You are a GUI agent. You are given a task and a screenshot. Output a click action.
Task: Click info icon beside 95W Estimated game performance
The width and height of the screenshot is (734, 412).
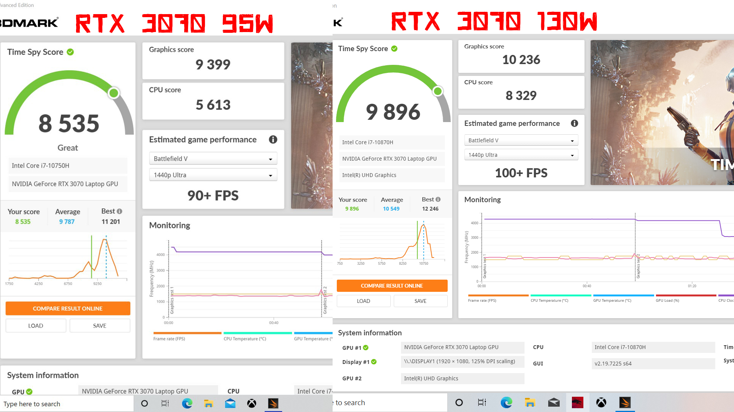tap(273, 140)
